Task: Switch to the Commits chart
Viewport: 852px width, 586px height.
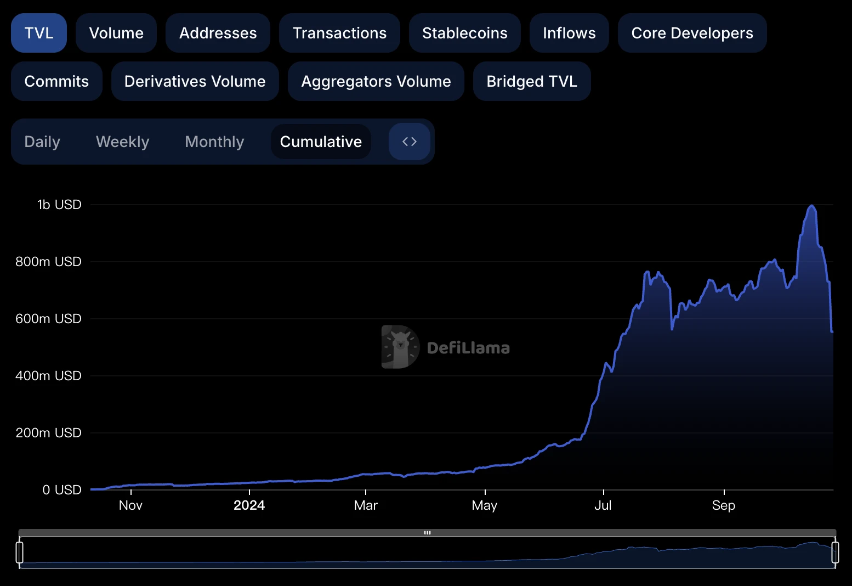Action: [x=56, y=81]
